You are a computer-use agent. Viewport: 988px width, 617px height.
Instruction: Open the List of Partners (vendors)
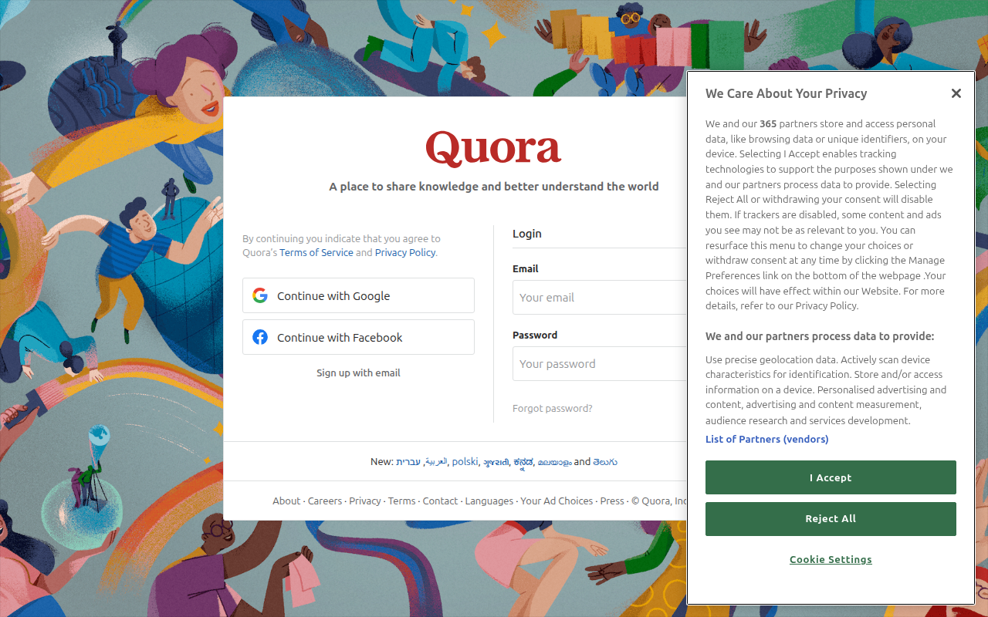(x=766, y=439)
